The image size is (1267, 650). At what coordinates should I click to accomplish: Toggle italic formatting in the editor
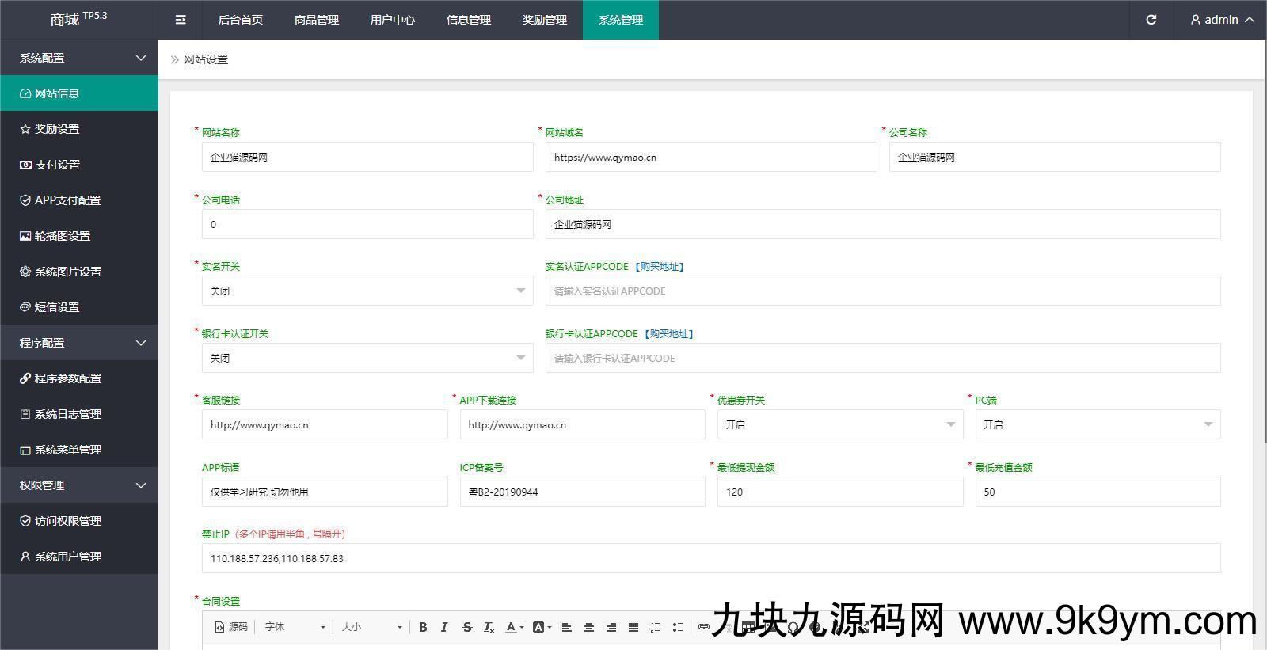(444, 627)
